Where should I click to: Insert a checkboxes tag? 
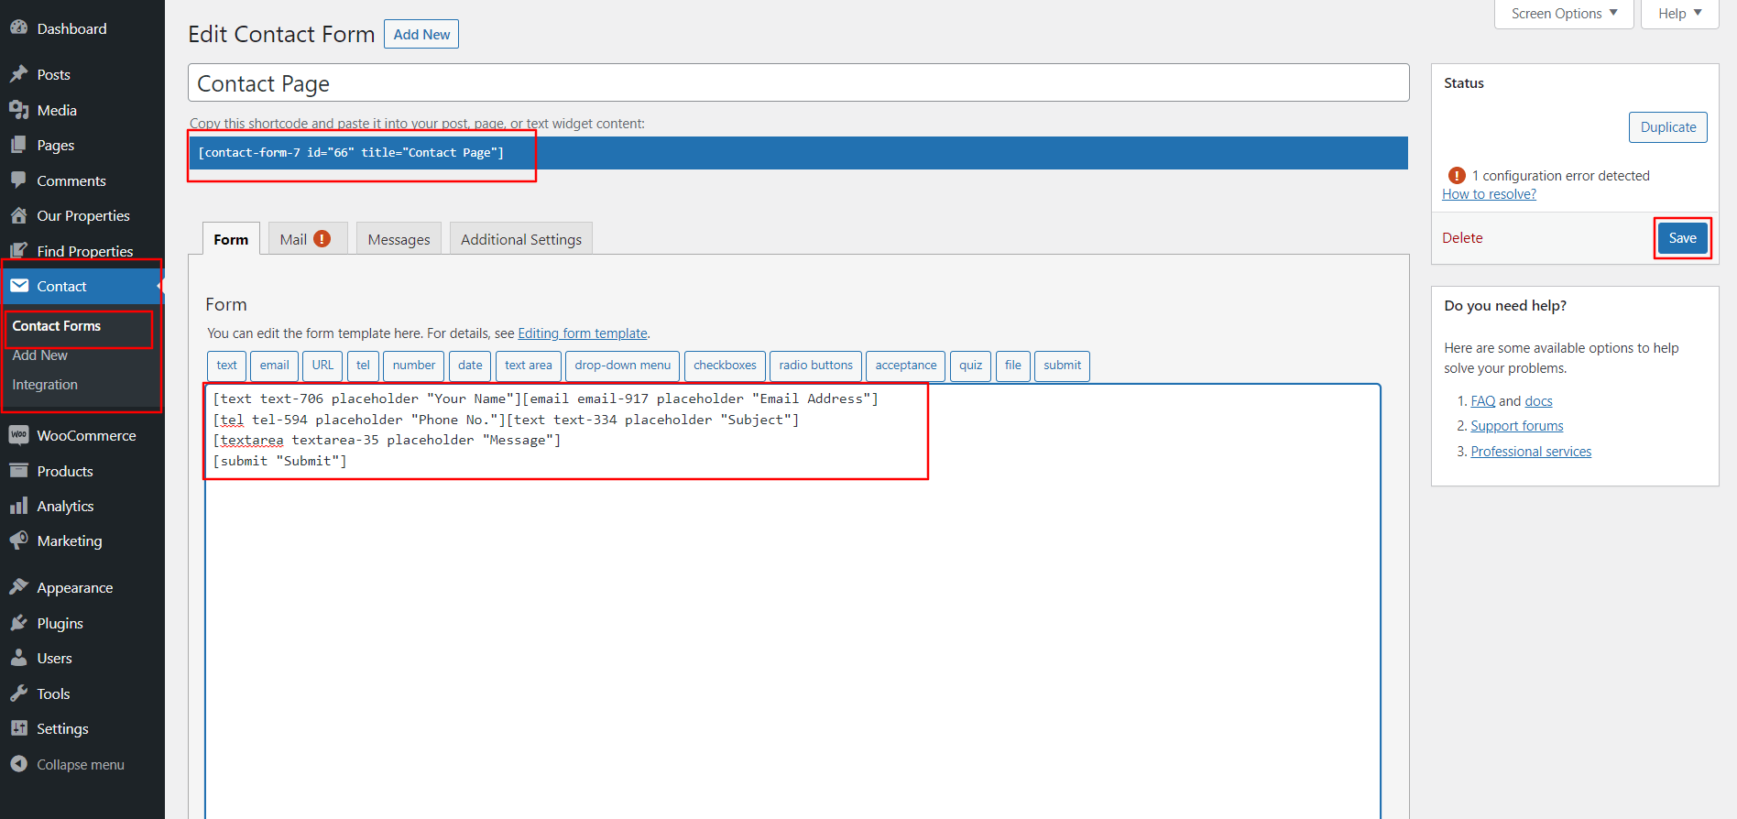pos(725,366)
